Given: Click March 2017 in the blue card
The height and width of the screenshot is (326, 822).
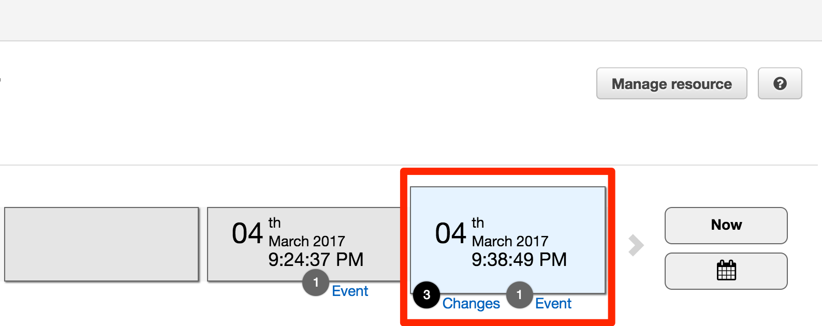Looking at the screenshot, I should point(510,241).
